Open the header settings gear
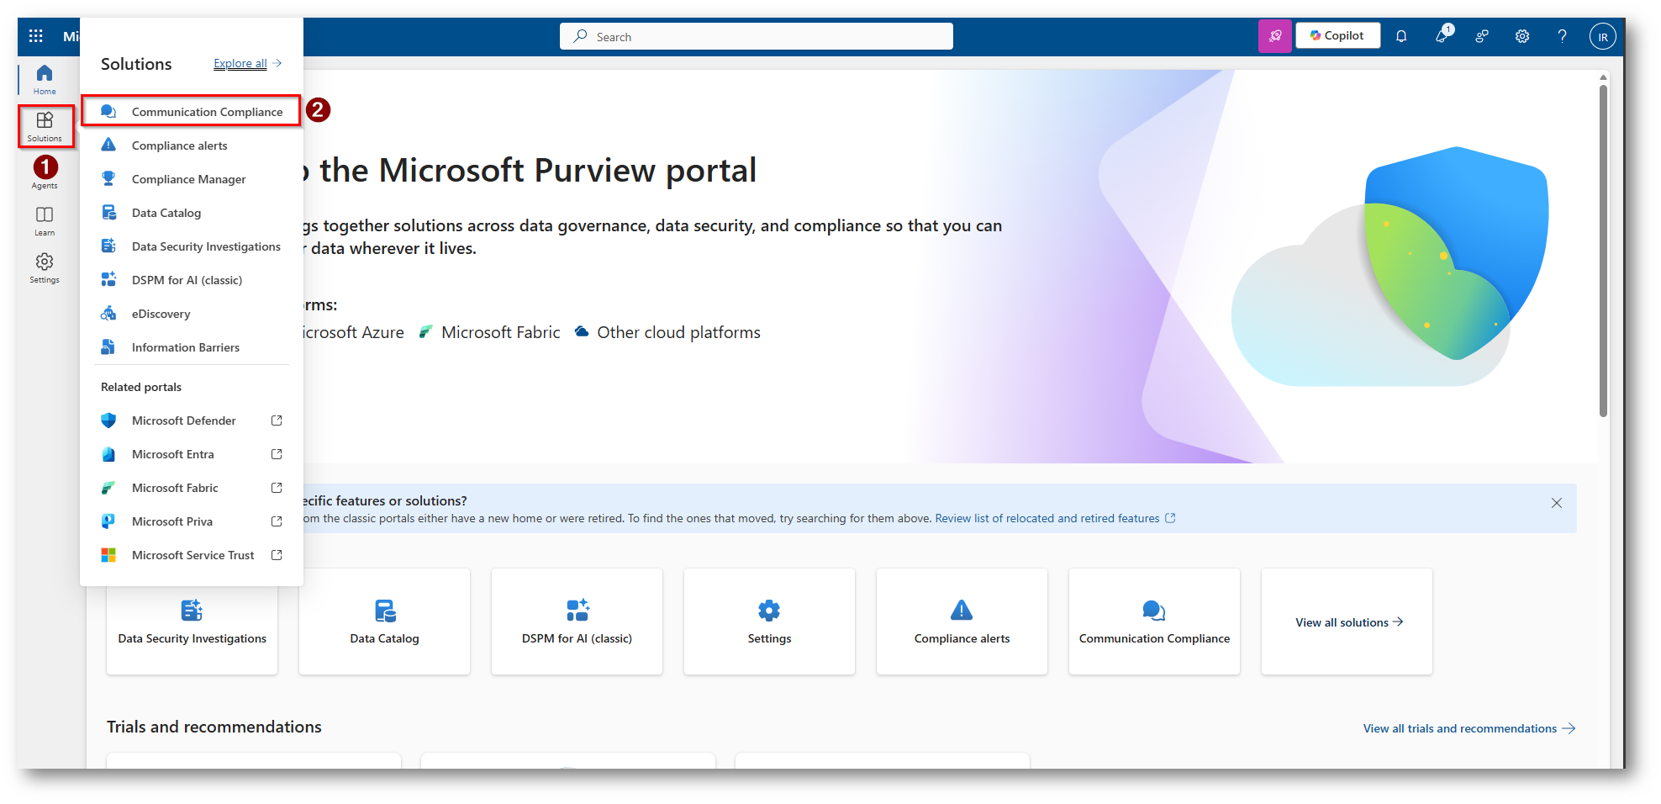Image resolution: width=1661 pixels, height=804 pixels. point(1522,36)
